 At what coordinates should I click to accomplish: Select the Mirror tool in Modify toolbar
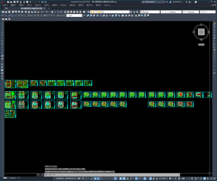coord(214,29)
